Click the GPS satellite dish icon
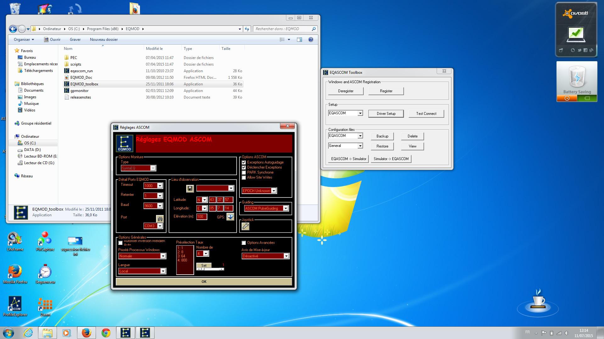The image size is (604, 339). 230,217
